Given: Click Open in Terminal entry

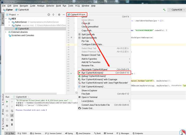Looking at the screenshot, I should coord(104,97).
